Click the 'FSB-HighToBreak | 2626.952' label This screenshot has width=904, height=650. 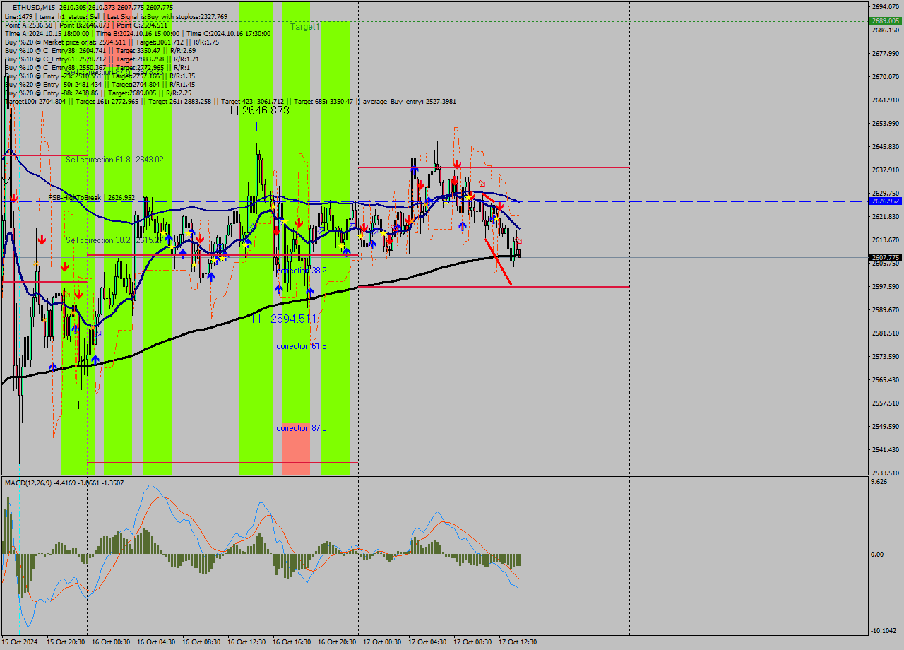[x=91, y=198]
